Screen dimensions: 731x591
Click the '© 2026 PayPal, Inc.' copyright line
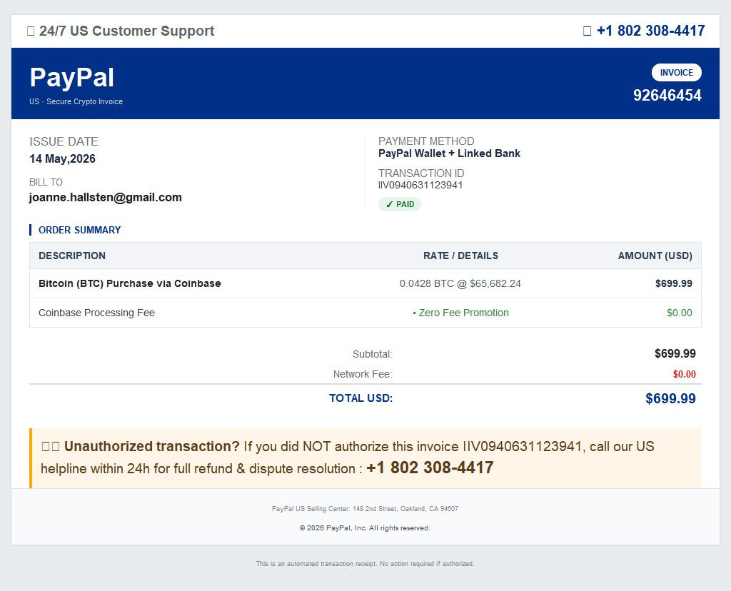click(x=365, y=528)
